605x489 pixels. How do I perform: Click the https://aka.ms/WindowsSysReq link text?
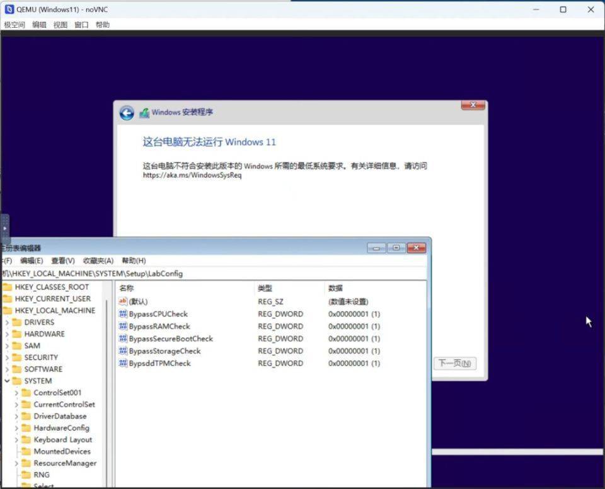tap(192, 175)
